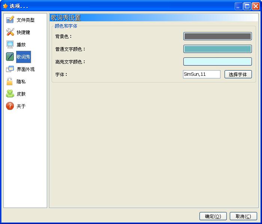Click the SimSun,11 font text field
This screenshot has width=262, height=224.
point(202,74)
